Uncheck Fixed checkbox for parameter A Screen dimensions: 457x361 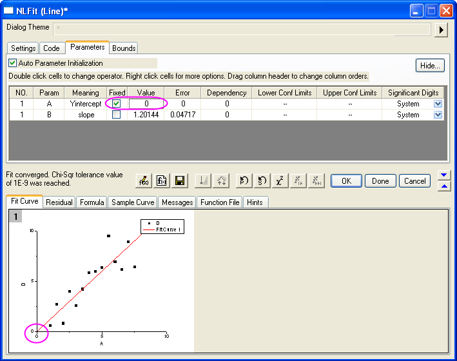116,103
